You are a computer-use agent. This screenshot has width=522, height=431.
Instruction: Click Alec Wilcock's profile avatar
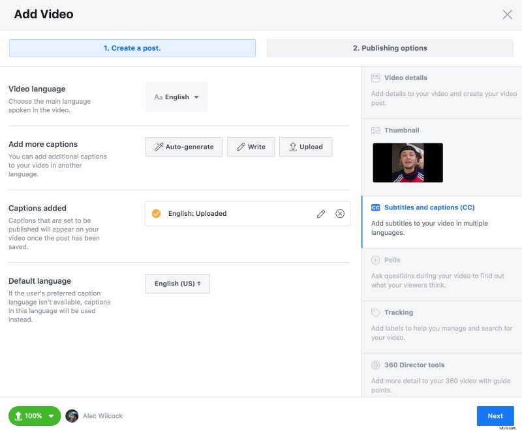tap(72, 415)
